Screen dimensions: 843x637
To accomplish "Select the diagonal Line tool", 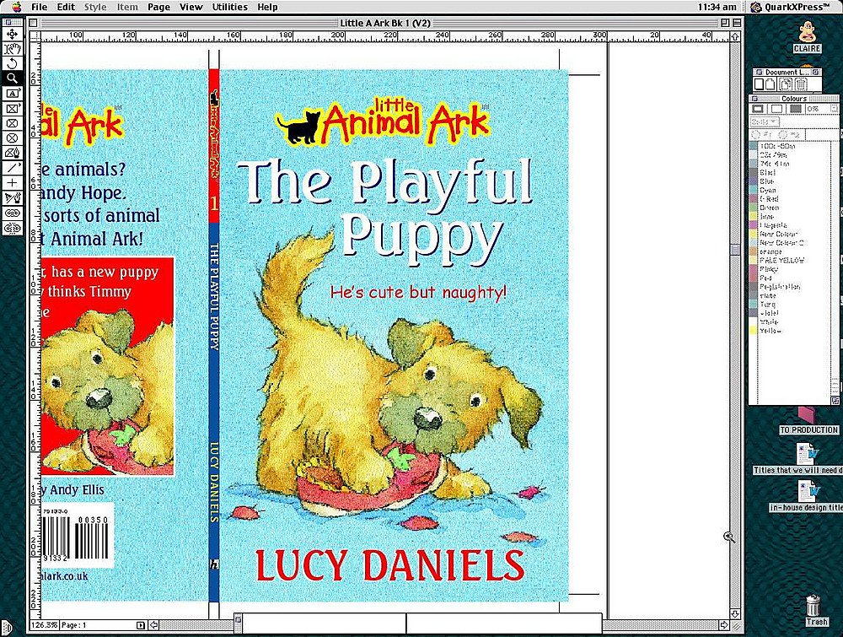I will click(12, 168).
